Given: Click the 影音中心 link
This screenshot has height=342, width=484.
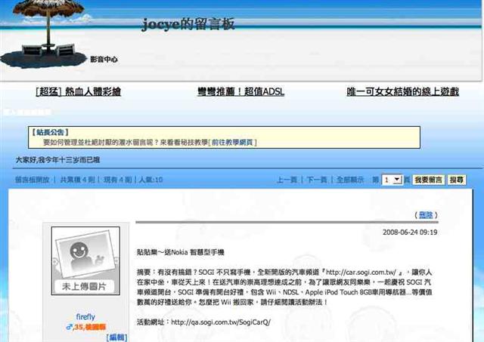Looking at the screenshot, I should click(x=104, y=60).
